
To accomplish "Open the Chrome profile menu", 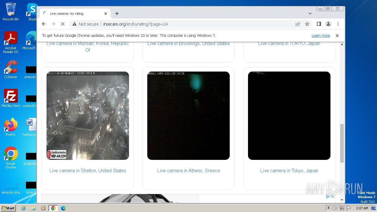I will click(328, 24).
